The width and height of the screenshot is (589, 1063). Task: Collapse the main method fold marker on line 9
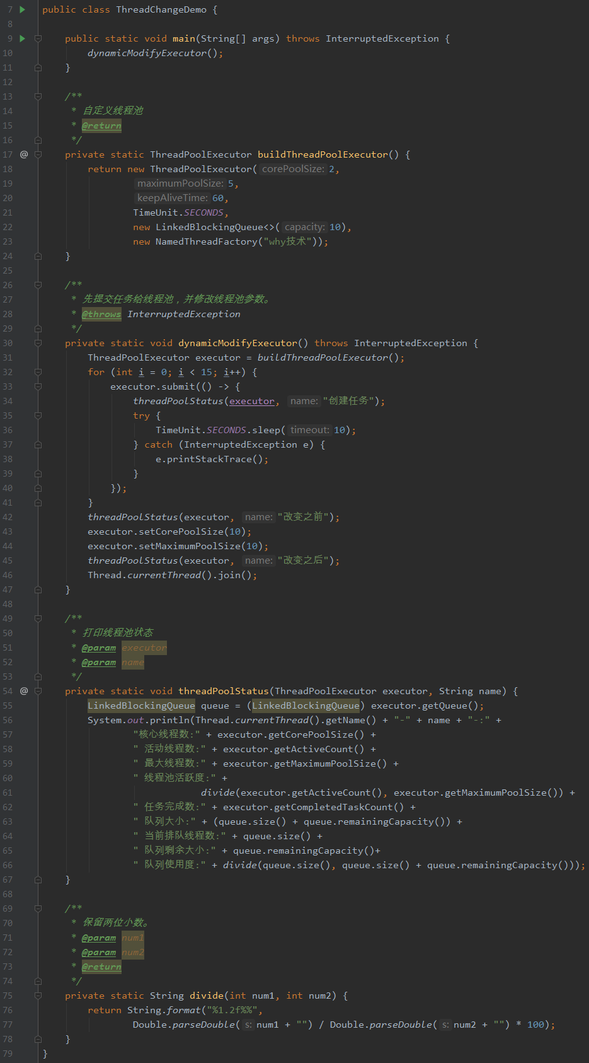tap(38, 38)
